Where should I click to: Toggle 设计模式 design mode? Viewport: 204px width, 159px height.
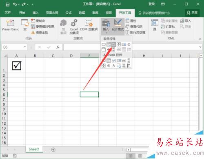pos(118,25)
